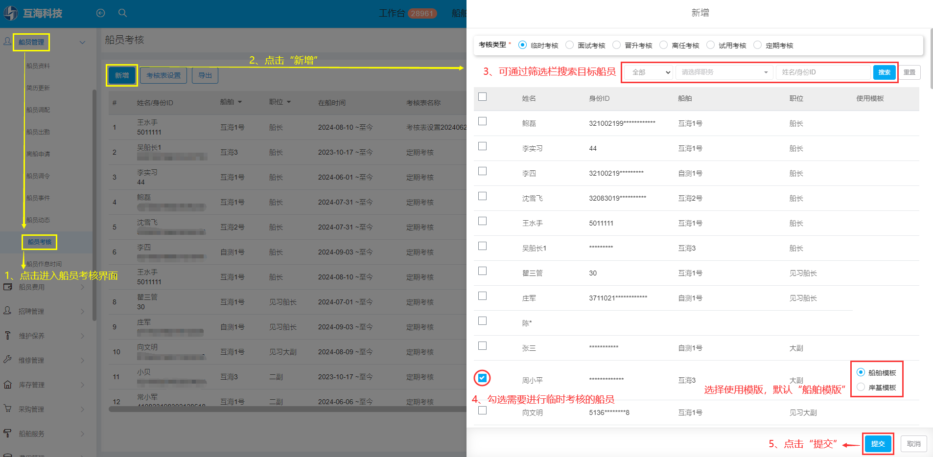
Task: Check the checkbox for 王水手 in dialog
Action: coord(482,221)
